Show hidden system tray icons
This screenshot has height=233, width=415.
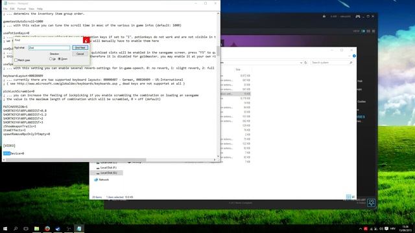click(361, 228)
